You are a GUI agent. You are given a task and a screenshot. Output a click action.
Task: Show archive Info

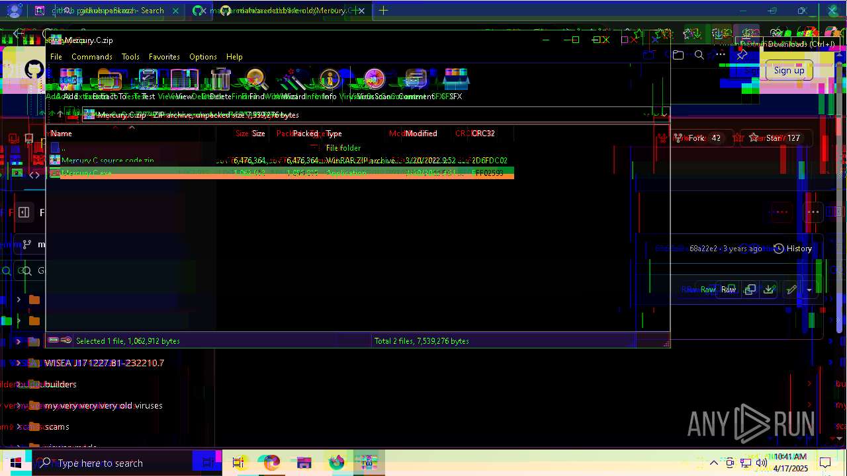[330, 84]
